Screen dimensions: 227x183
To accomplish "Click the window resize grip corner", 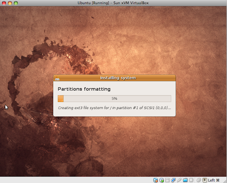I will [225, 181].
